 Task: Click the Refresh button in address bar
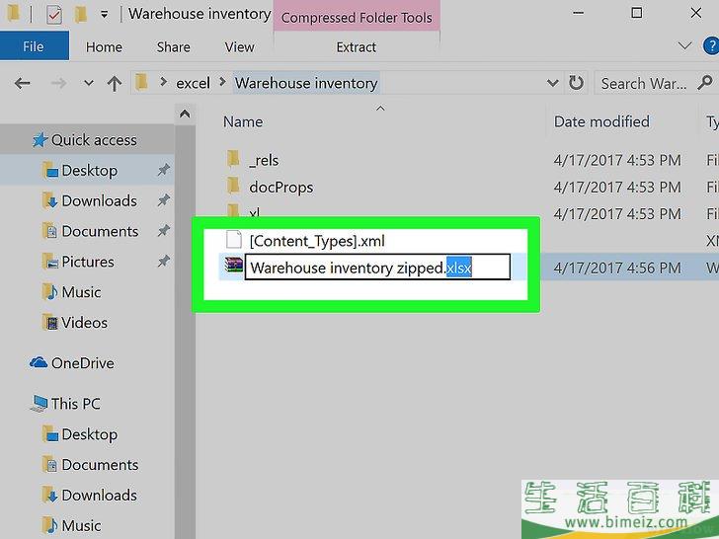click(576, 84)
